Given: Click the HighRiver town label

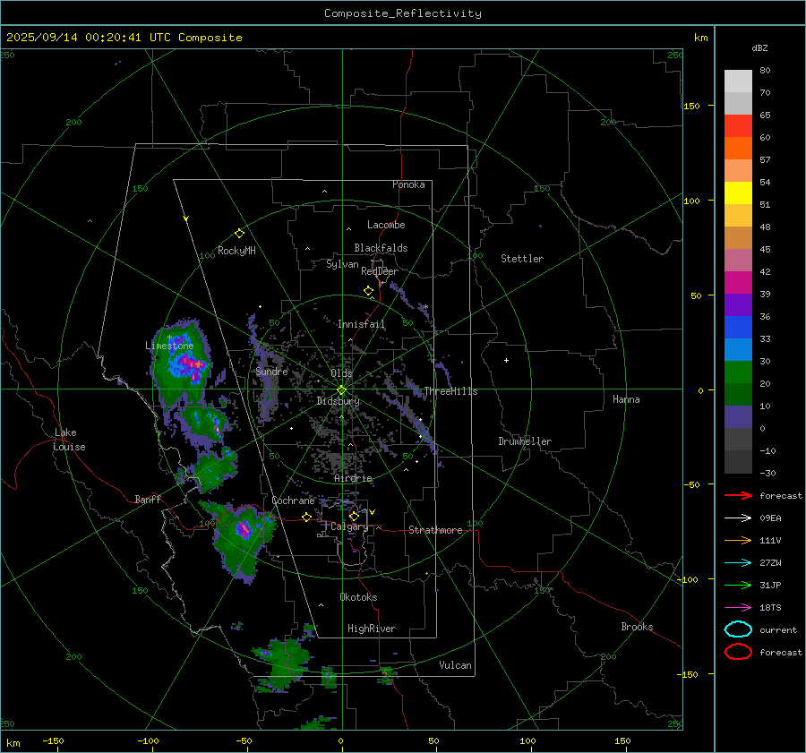Looking at the screenshot, I should coord(372,629).
